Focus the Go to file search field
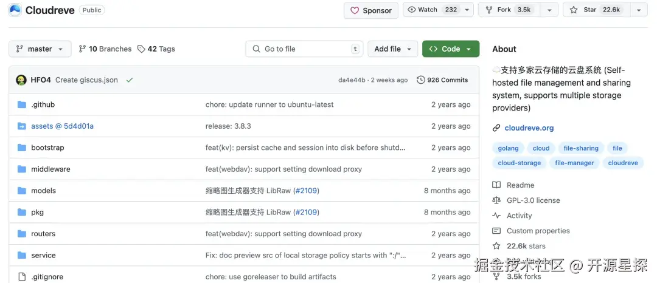 (304, 49)
